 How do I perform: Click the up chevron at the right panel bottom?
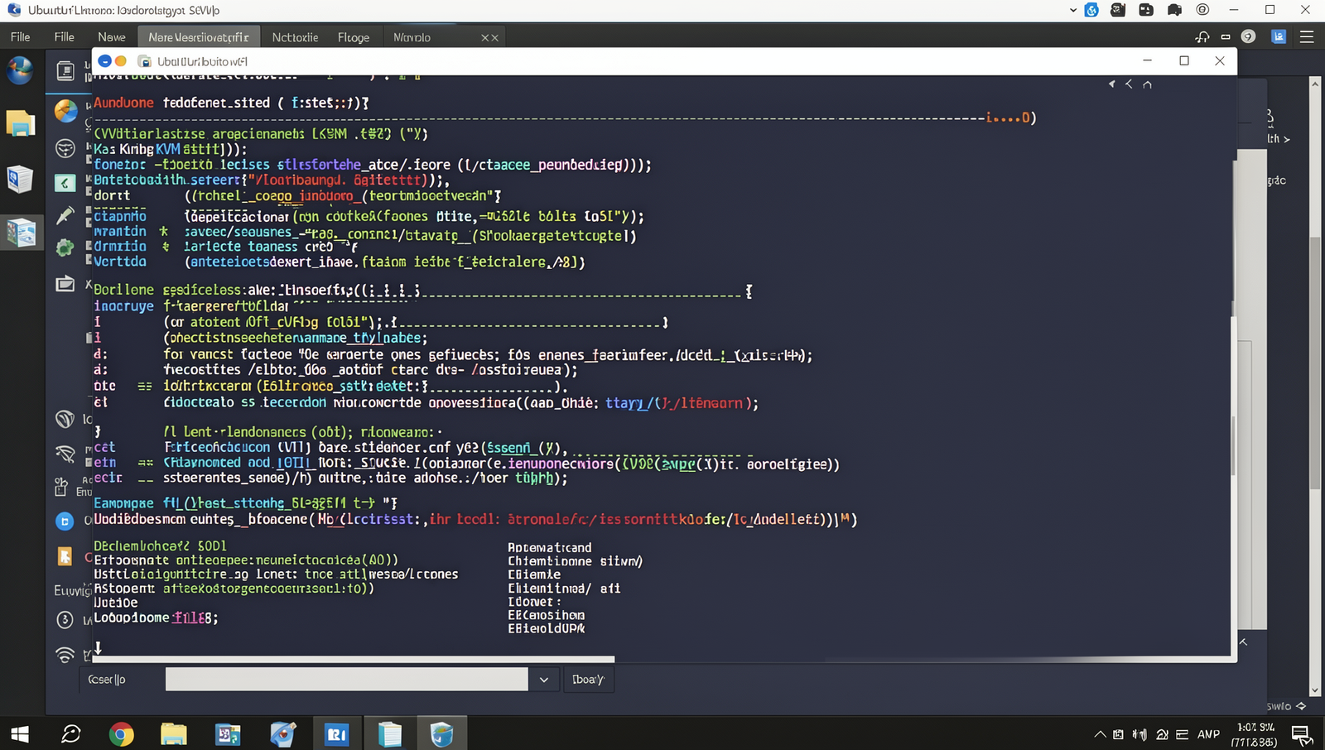click(x=1243, y=642)
